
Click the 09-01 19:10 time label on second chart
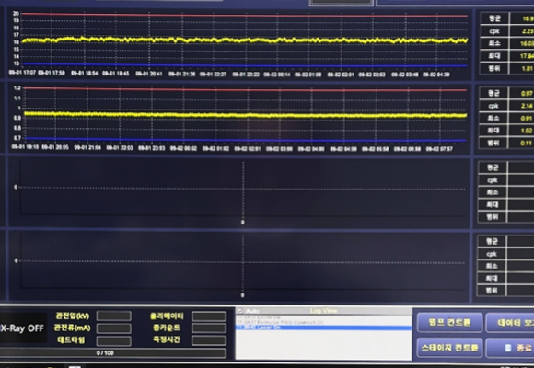(25, 146)
